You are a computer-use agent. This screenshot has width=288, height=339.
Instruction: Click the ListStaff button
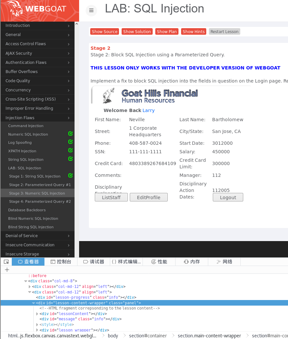[x=111, y=198]
